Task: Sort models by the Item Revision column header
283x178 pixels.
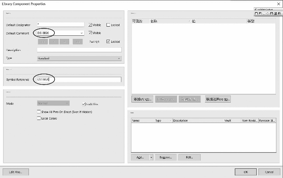Action: point(250,121)
